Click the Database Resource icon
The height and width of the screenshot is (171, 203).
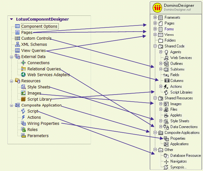coord(166,156)
